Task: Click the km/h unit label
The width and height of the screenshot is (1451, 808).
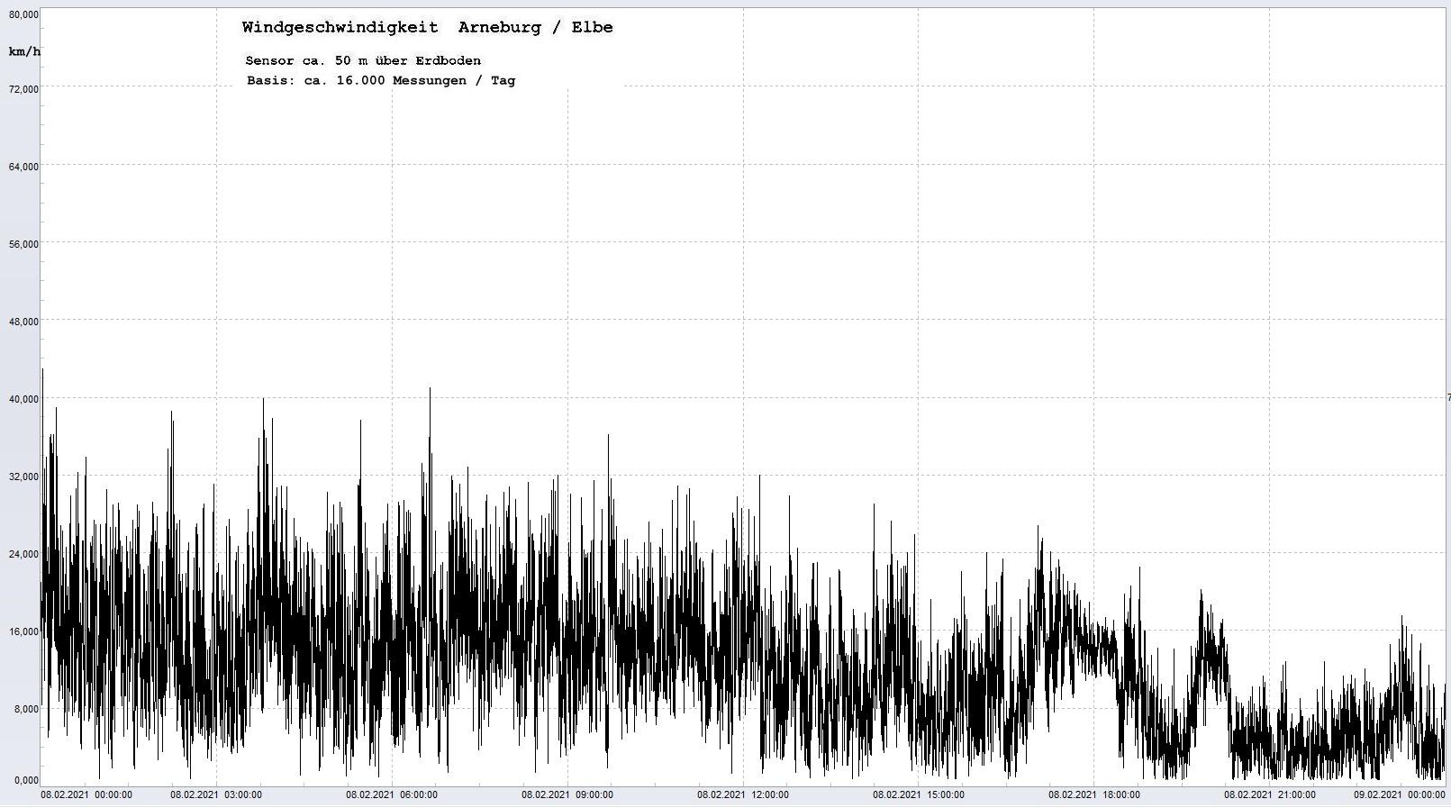Action: tap(24, 52)
